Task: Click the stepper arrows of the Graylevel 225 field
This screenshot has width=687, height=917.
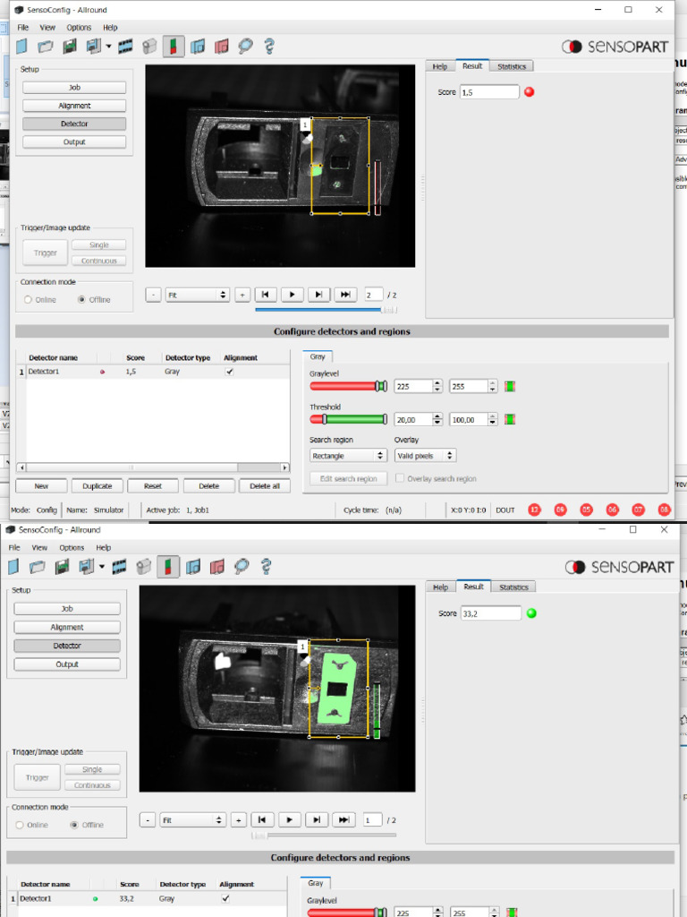Action: (437, 386)
